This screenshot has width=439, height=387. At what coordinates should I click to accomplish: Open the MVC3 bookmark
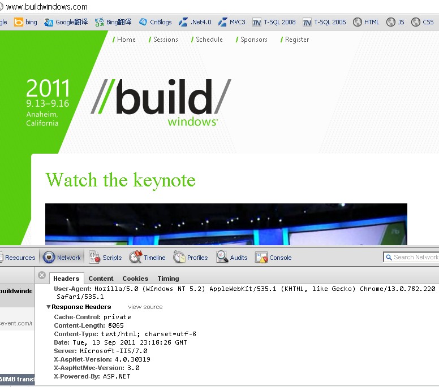(231, 22)
